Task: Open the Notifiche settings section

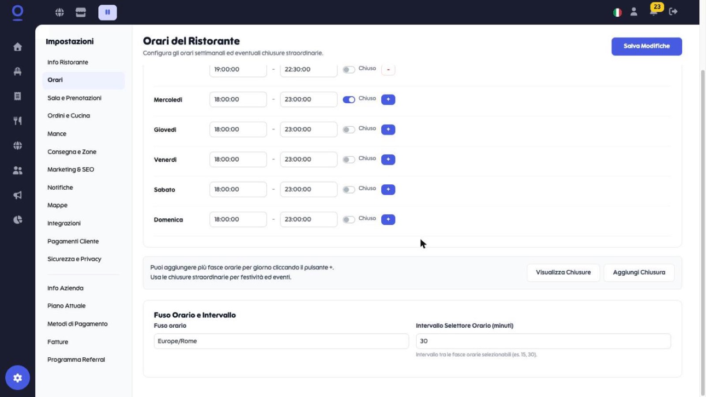Action: coord(60,187)
